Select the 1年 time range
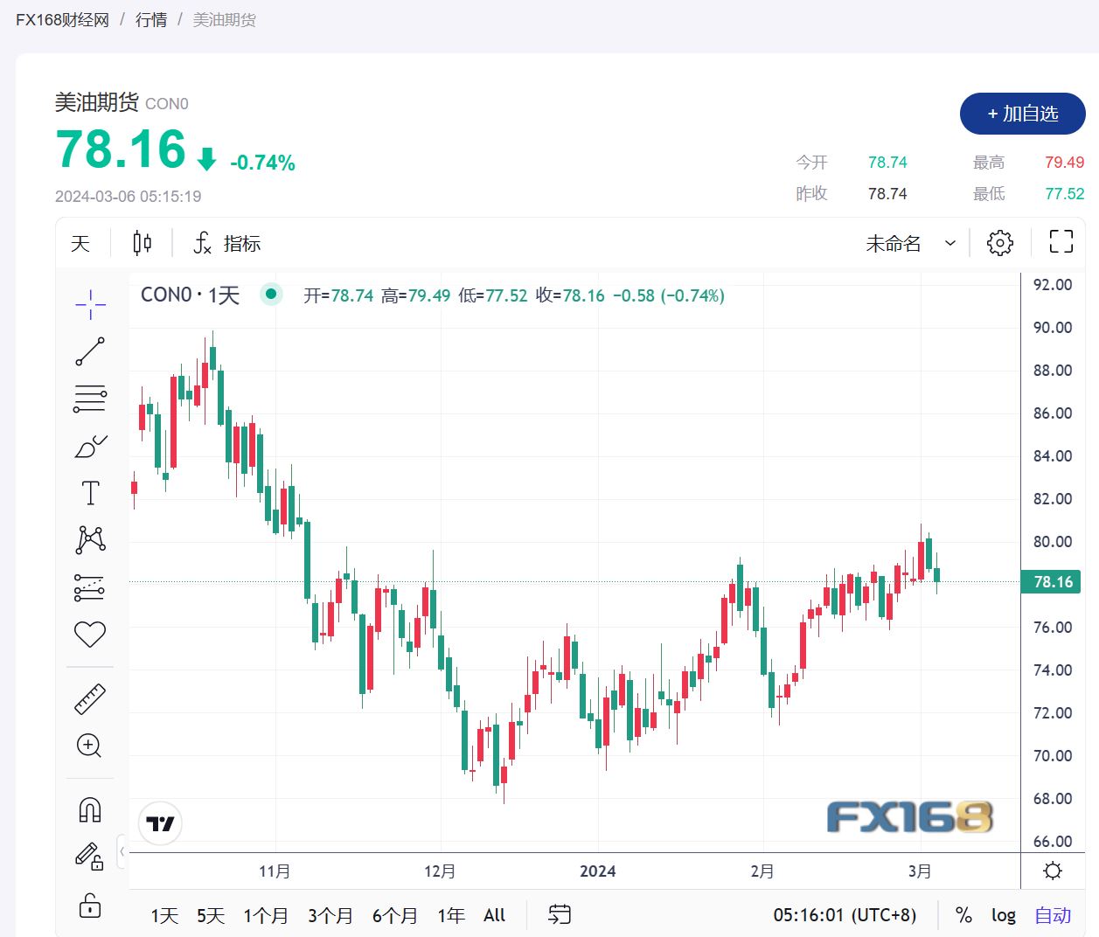This screenshot has width=1099, height=937. [x=450, y=915]
